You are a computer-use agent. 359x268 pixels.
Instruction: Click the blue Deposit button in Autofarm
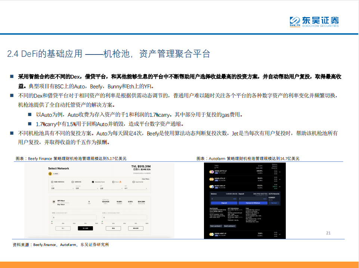(224, 203)
